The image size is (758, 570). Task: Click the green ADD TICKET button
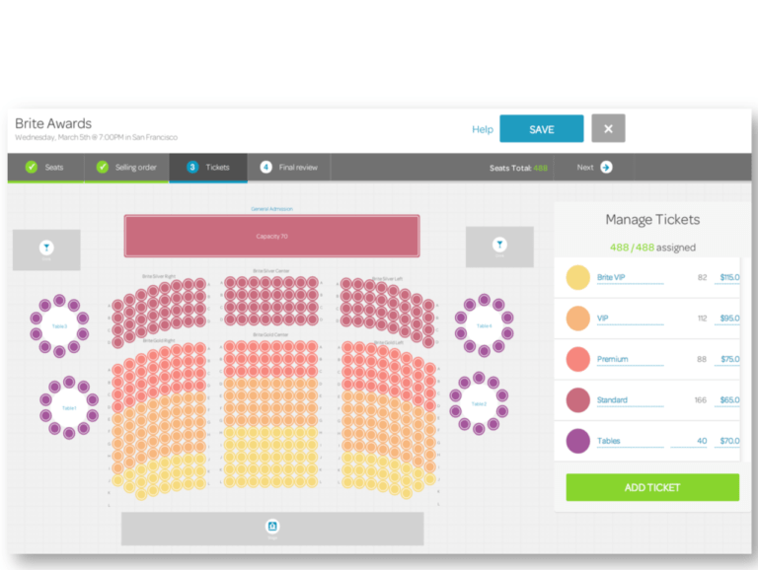pos(651,487)
